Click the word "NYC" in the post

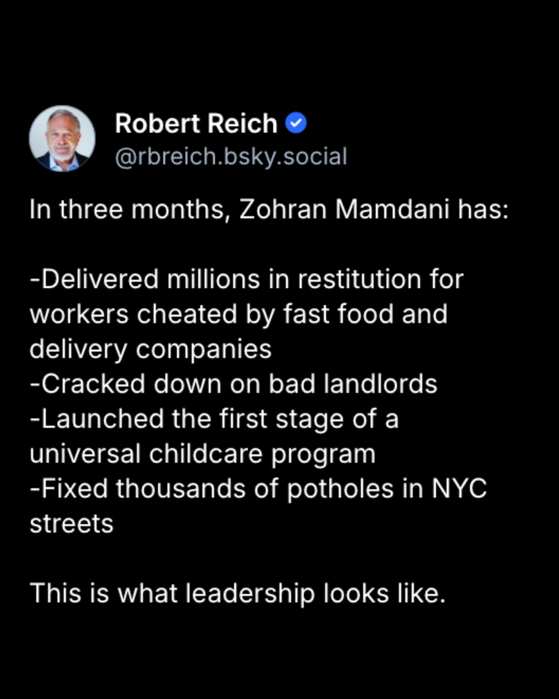coord(459,489)
